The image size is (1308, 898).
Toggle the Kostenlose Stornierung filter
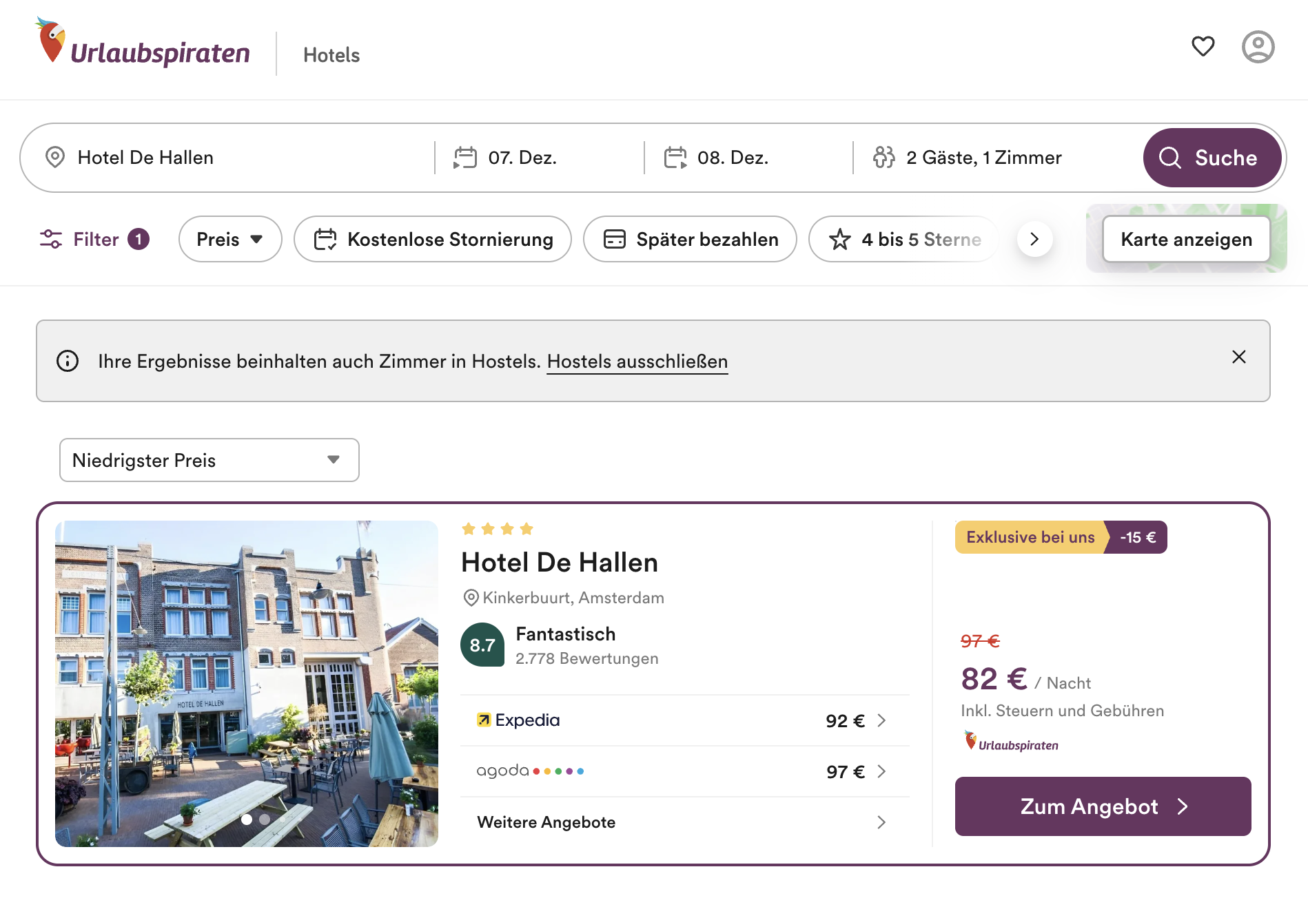tap(433, 239)
